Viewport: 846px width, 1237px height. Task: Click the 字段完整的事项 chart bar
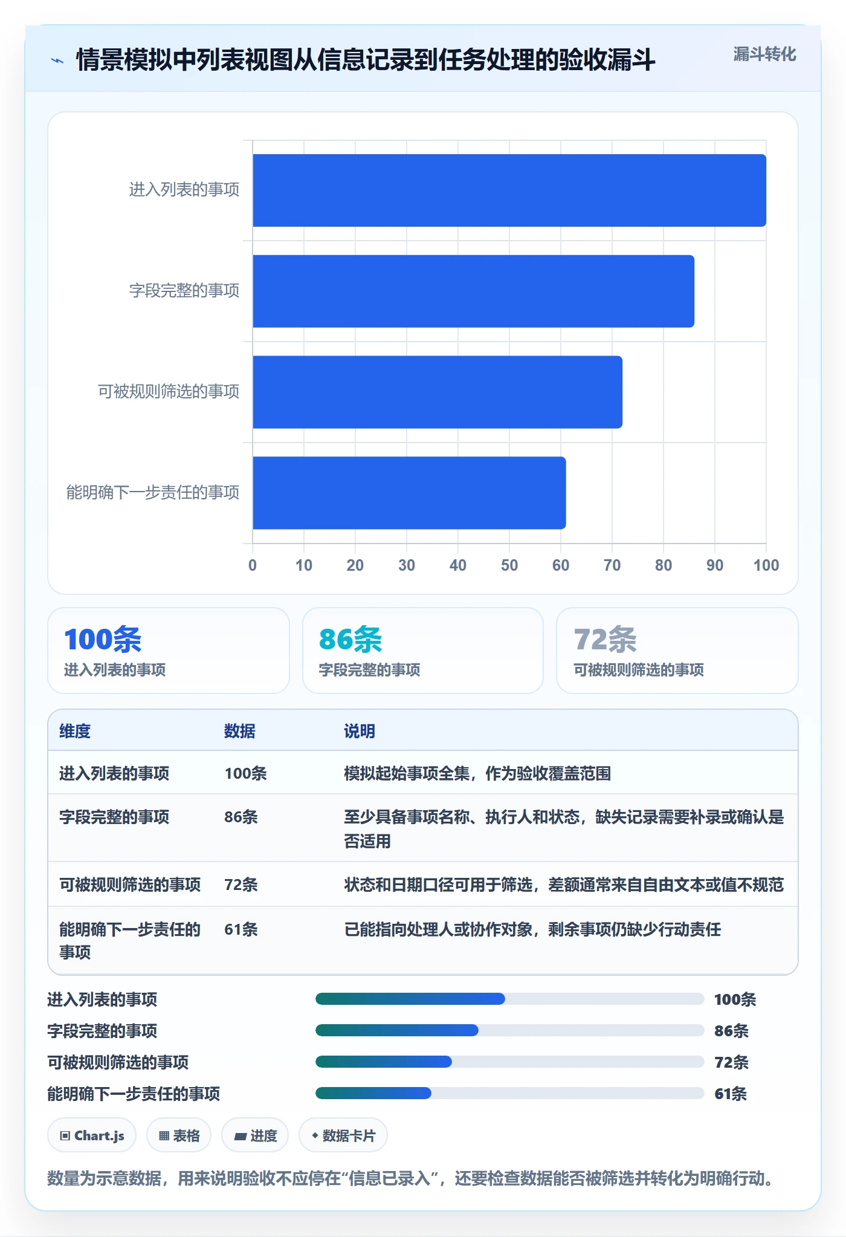(x=473, y=291)
